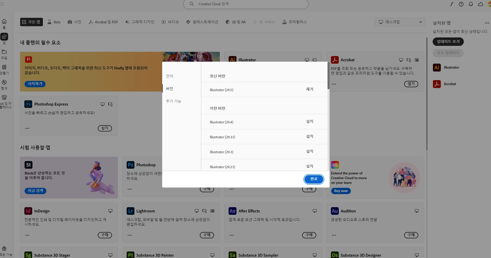The image size is (491, 258).
Task: Open the Desktop platform dropdown
Action: (x=400, y=22)
